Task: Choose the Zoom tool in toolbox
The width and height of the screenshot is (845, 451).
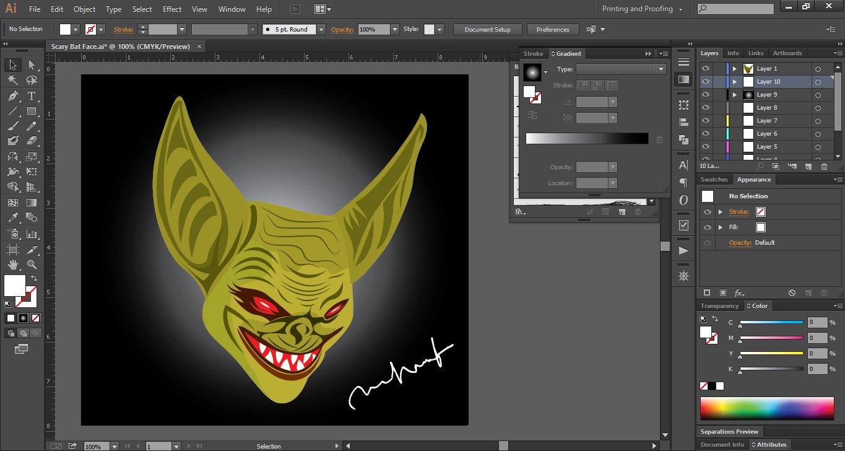Action: (32, 265)
